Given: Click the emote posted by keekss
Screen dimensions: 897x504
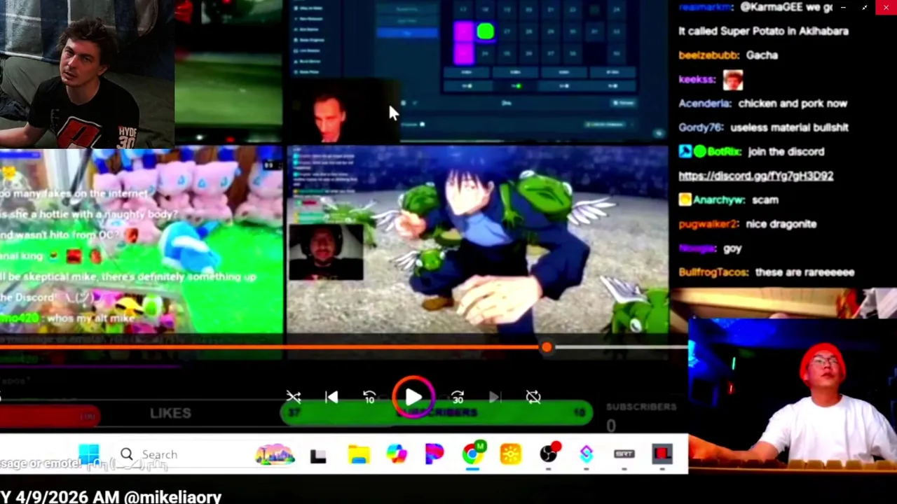Looking at the screenshot, I should 732,80.
